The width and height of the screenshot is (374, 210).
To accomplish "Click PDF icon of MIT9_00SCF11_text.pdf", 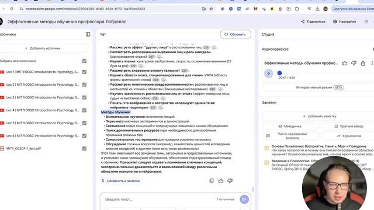I will click(x=2, y=149).
